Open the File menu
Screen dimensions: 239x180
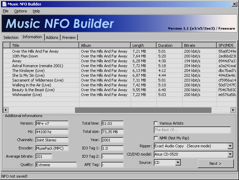click(x=6, y=11)
